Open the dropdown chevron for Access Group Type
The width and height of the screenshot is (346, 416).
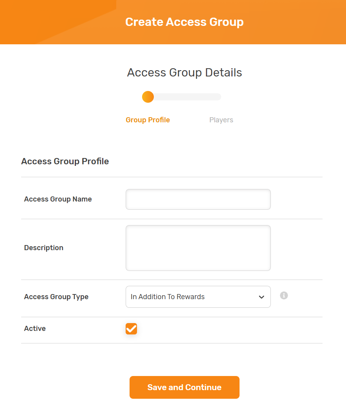[x=261, y=297]
